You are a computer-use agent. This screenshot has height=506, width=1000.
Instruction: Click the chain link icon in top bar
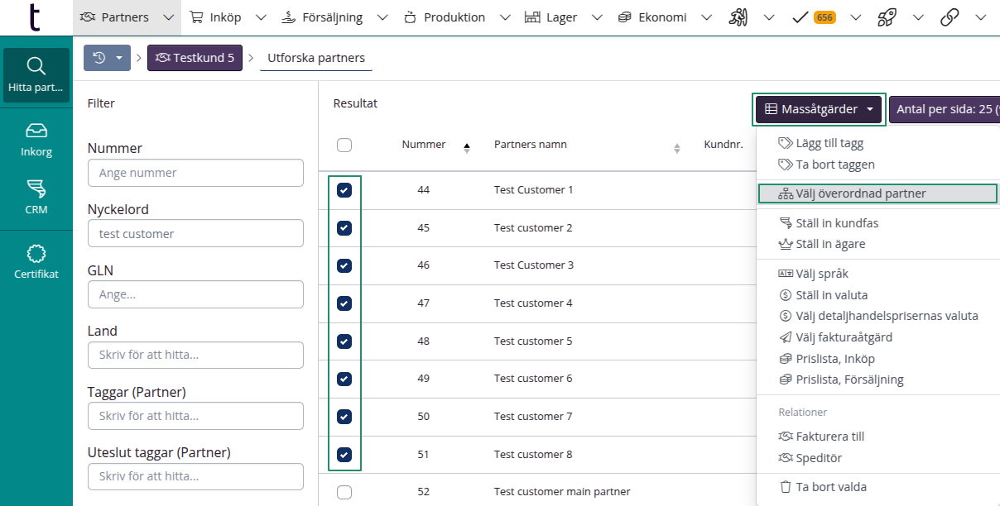point(950,17)
